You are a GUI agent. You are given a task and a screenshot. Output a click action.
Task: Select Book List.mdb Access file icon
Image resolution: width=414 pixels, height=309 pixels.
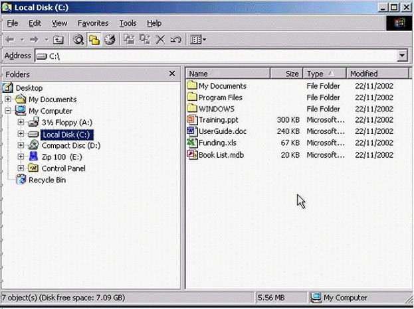pyautogui.click(x=192, y=154)
